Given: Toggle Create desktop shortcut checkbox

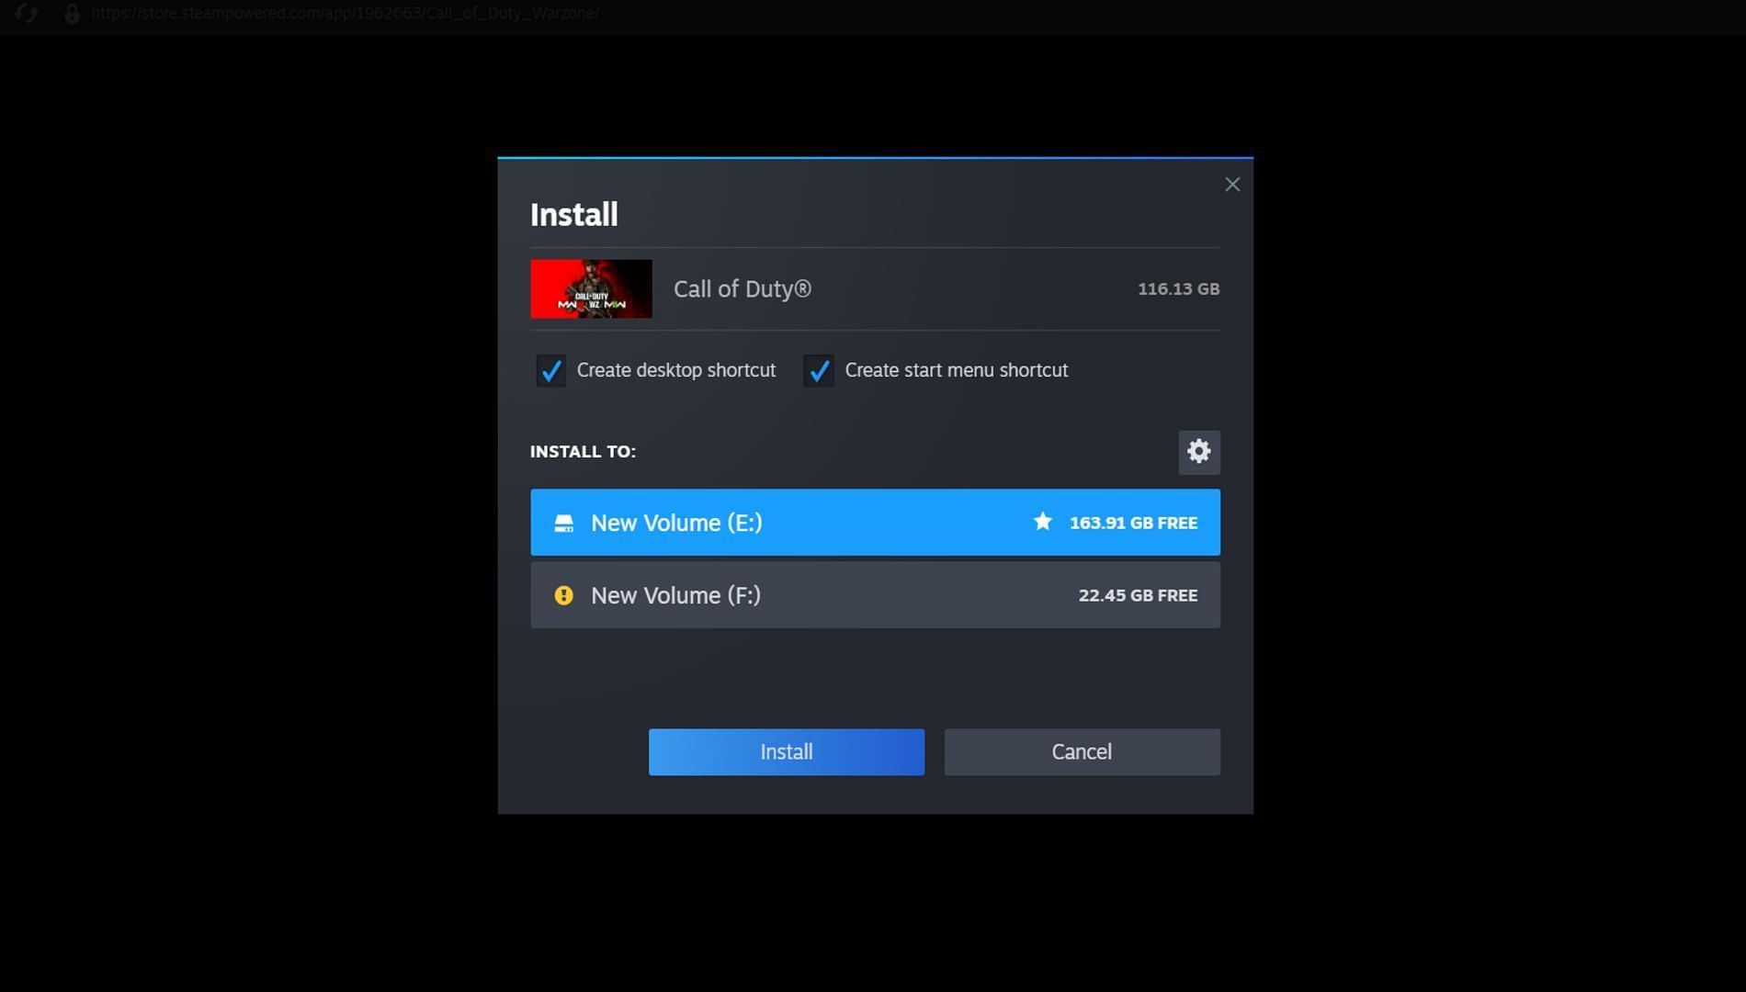Looking at the screenshot, I should click(550, 371).
